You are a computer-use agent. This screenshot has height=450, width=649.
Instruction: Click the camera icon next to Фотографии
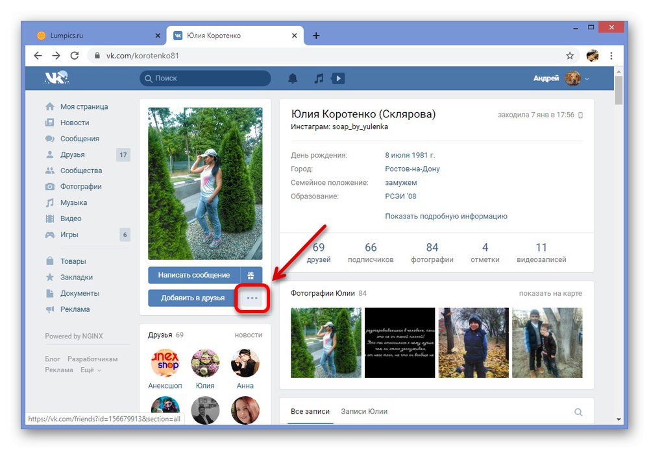pyautogui.click(x=50, y=187)
